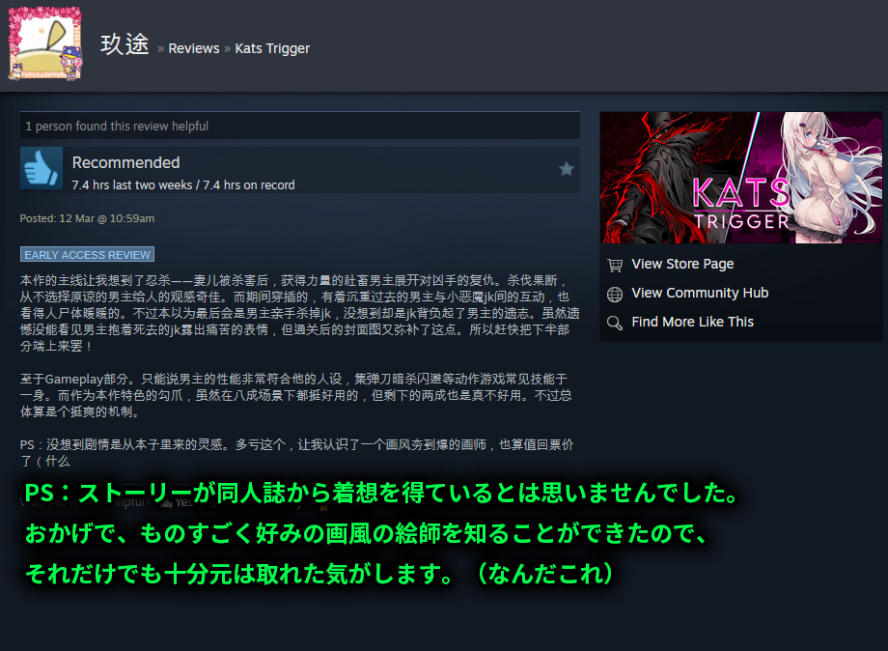888x651 pixels.
Task: Click the Kats Trigger capsule artwork
Action: click(740, 177)
